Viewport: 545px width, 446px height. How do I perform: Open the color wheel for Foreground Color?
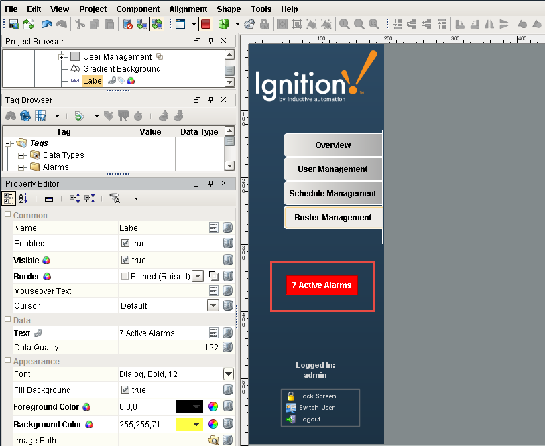click(x=213, y=407)
